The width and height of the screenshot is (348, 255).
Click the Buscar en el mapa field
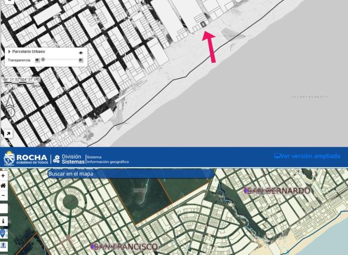[x=131, y=174]
